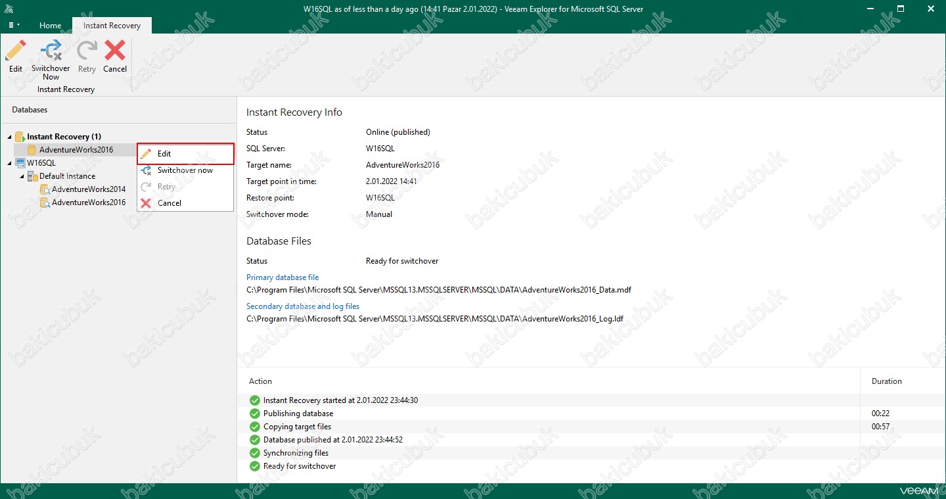Click green check beside Instant Recovery started
946x499 pixels.
(255, 400)
